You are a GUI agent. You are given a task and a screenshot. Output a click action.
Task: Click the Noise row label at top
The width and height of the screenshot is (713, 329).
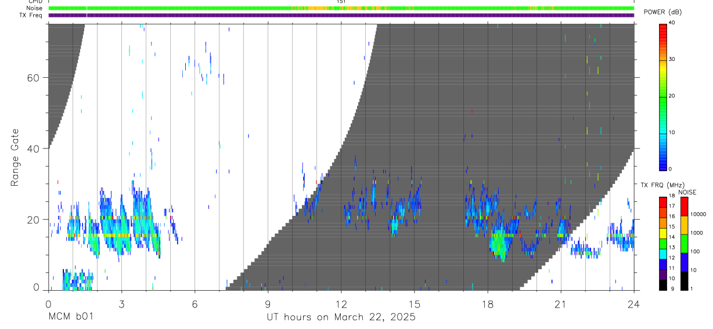[x=35, y=8]
